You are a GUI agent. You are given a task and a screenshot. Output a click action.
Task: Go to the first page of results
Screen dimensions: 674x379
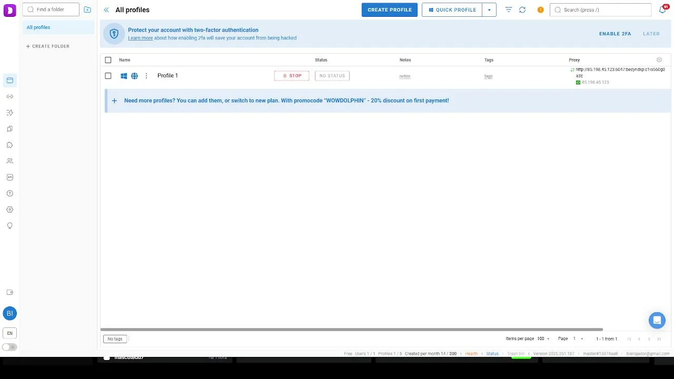coord(629,339)
